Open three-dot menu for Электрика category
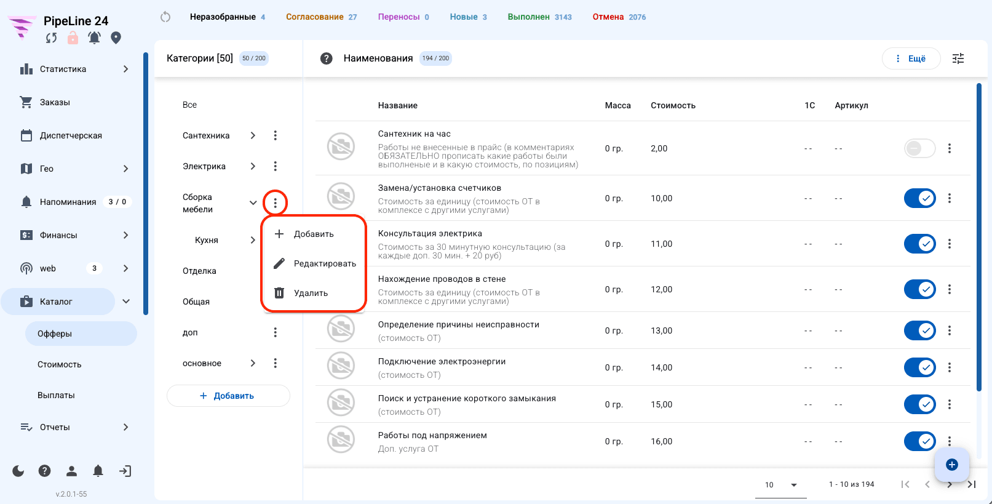Viewport: 992px width, 504px height. [275, 166]
